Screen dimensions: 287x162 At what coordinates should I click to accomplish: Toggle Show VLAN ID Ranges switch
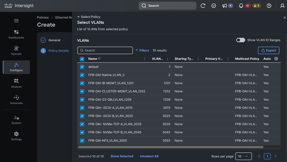(240, 40)
